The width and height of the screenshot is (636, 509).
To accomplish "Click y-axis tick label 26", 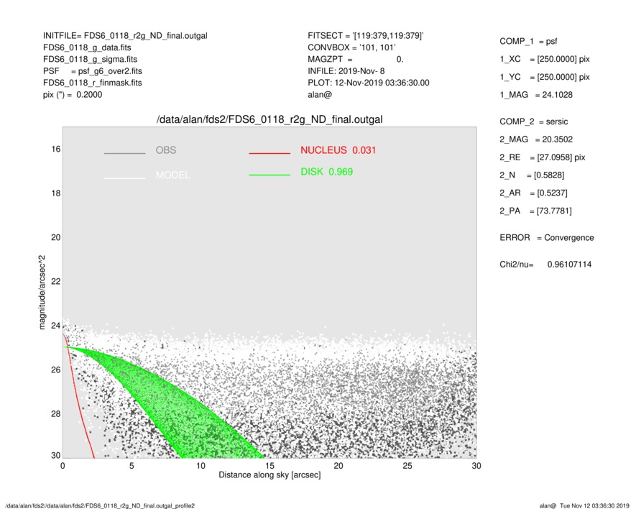I will 56,370.
